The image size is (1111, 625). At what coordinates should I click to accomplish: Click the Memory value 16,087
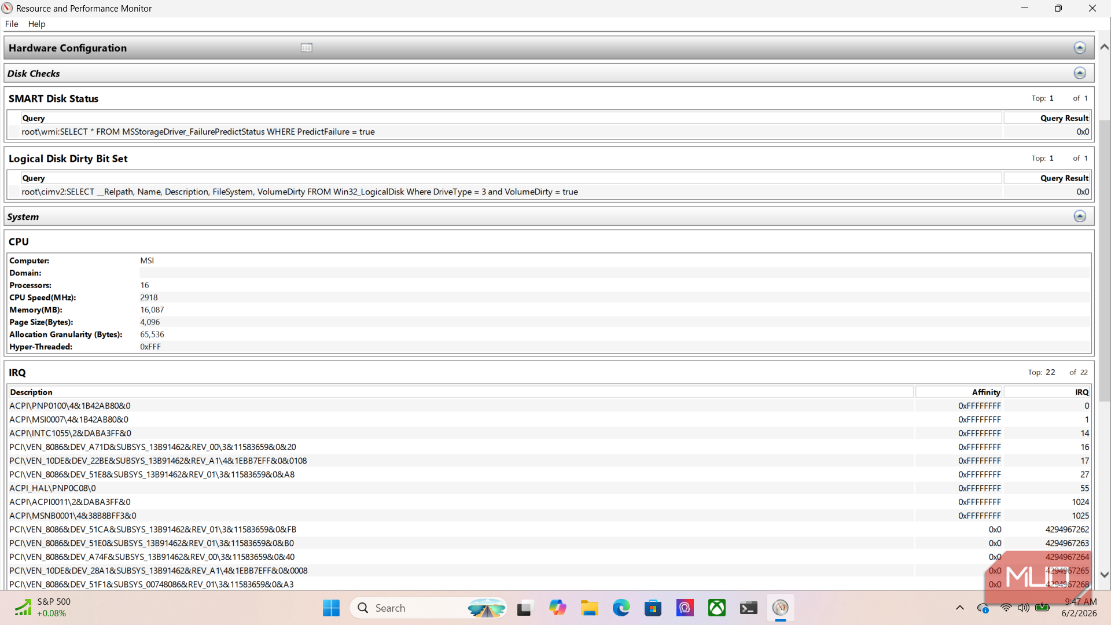coord(152,310)
